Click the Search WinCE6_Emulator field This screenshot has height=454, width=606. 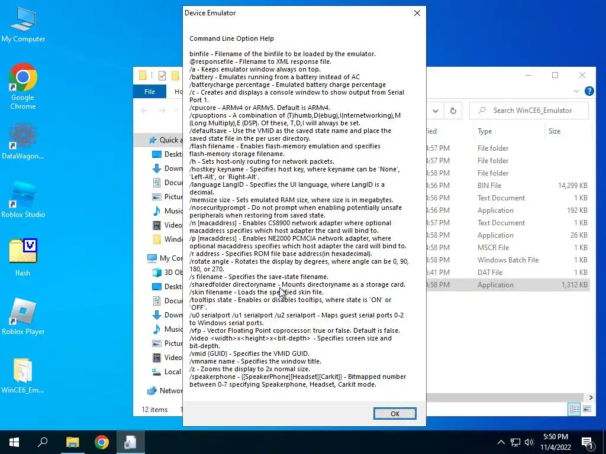click(528, 111)
